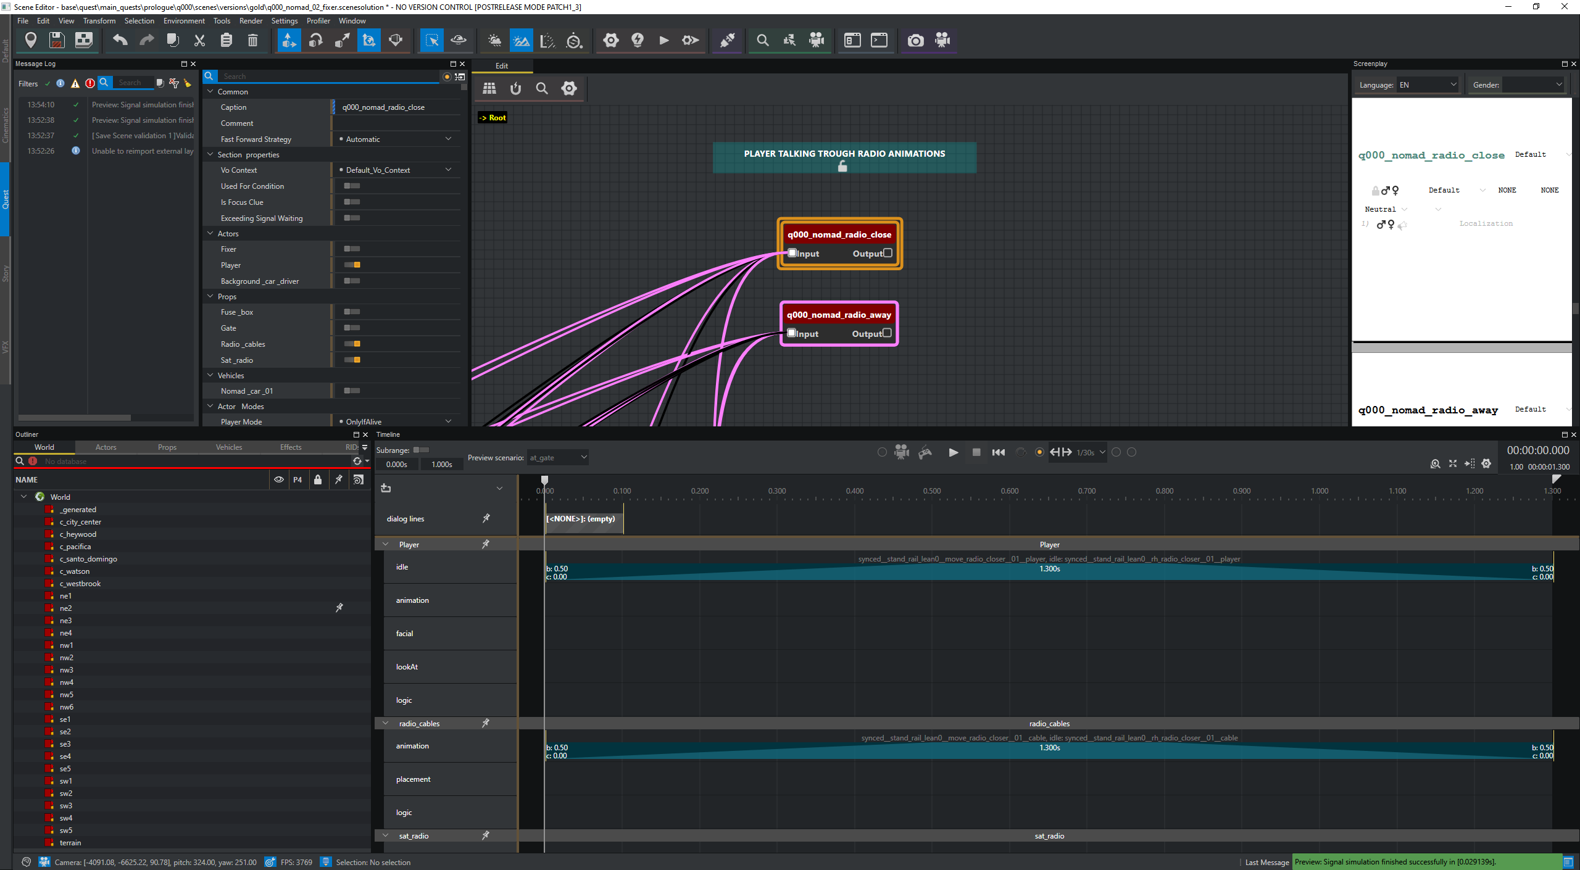The height and width of the screenshot is (870, 1580).
Task: Click the timeline playhead marker at 0.000
Action: click(544, 479)
